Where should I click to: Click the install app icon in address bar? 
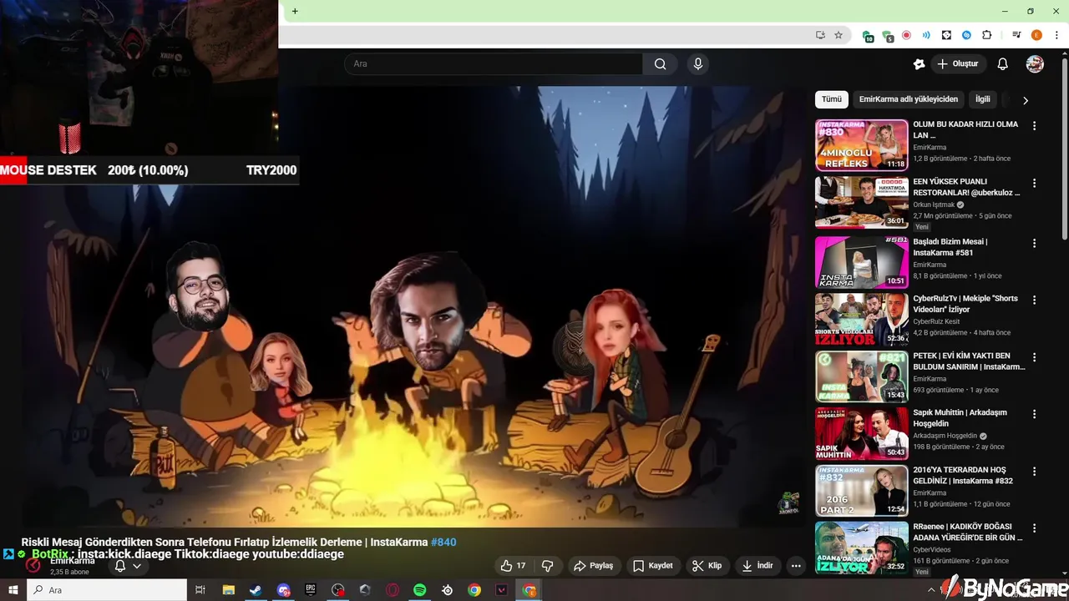tap(820, 35)
